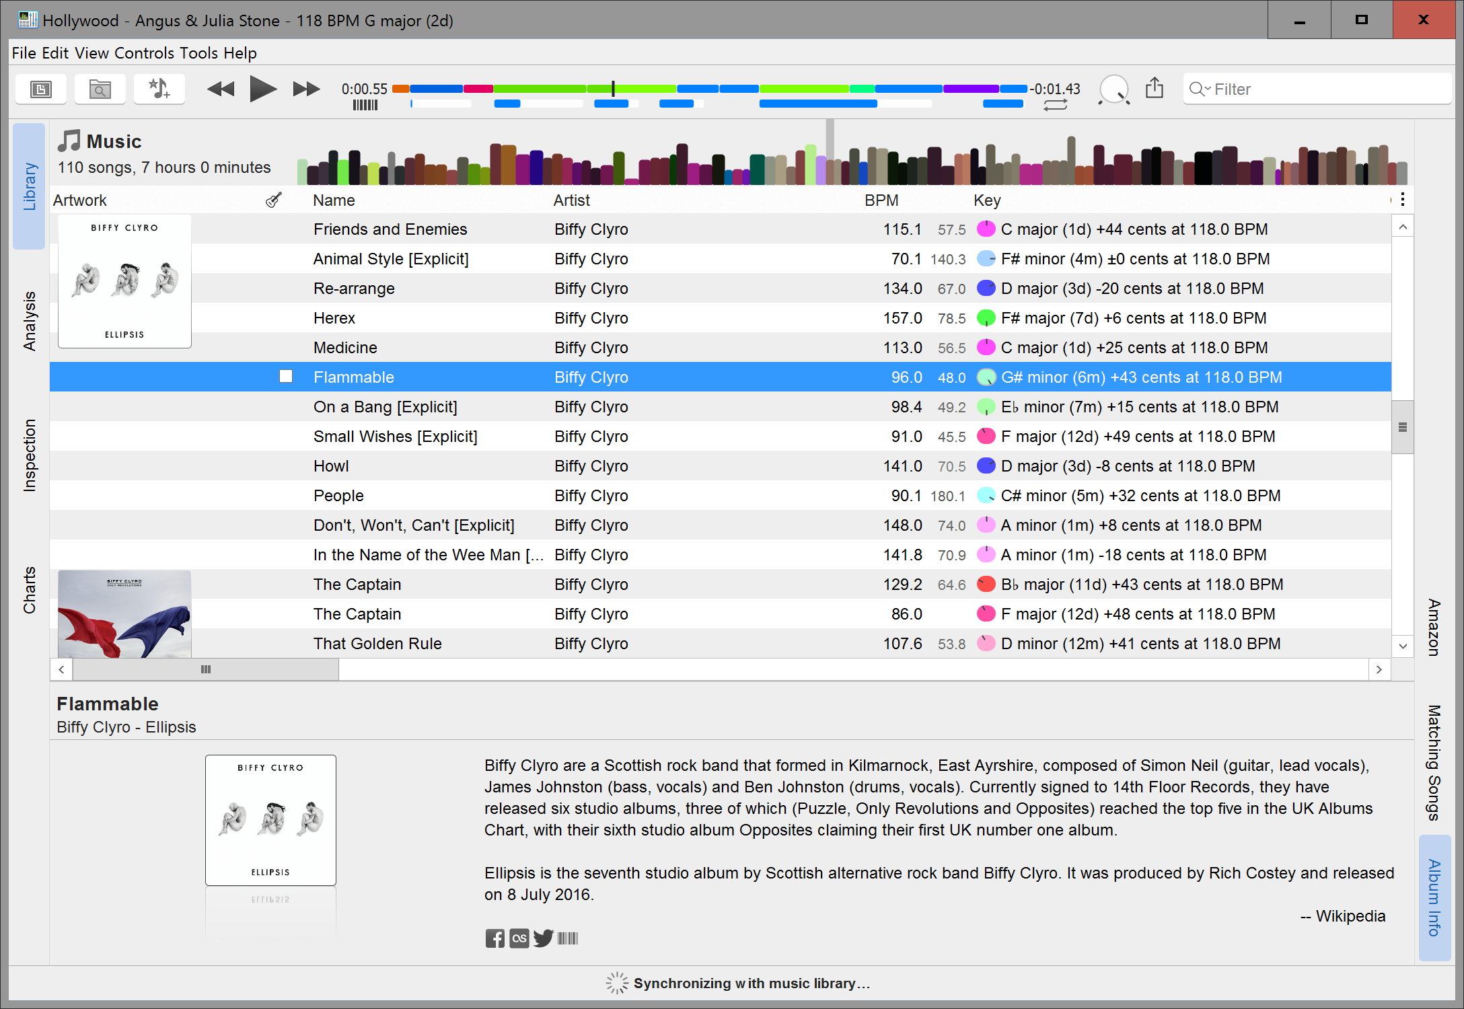Click the playback progress timeline bar
This screenshot has height=1009, width=1464.
pyautogui.click(x=710, y=89)
